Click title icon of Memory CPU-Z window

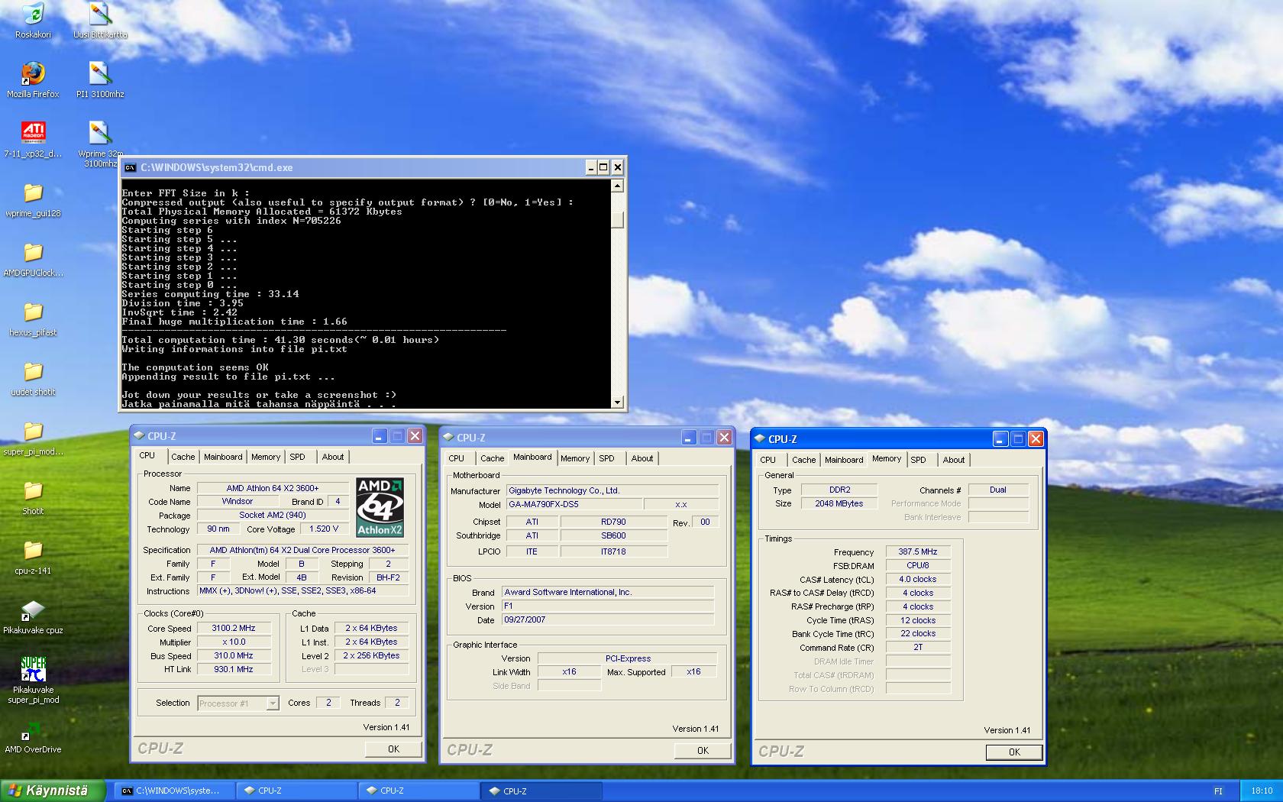(760, 439)
